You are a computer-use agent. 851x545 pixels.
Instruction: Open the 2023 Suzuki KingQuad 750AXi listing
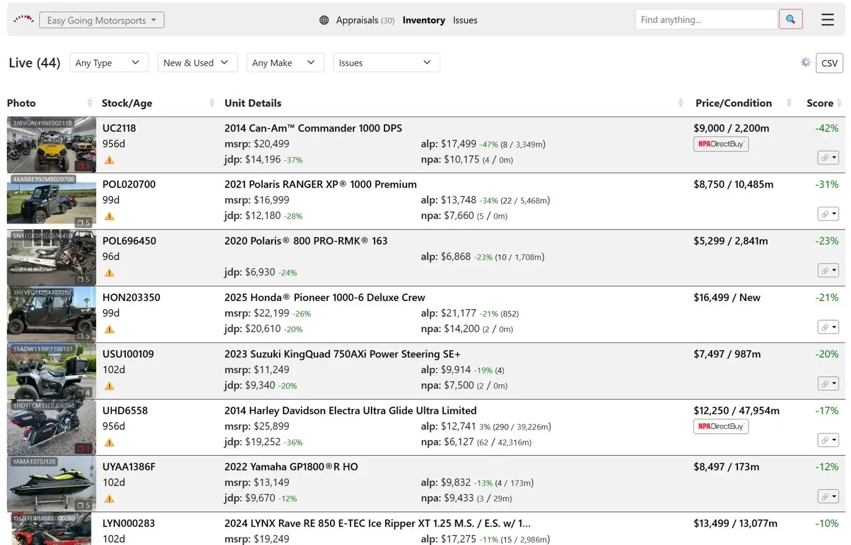342,354
